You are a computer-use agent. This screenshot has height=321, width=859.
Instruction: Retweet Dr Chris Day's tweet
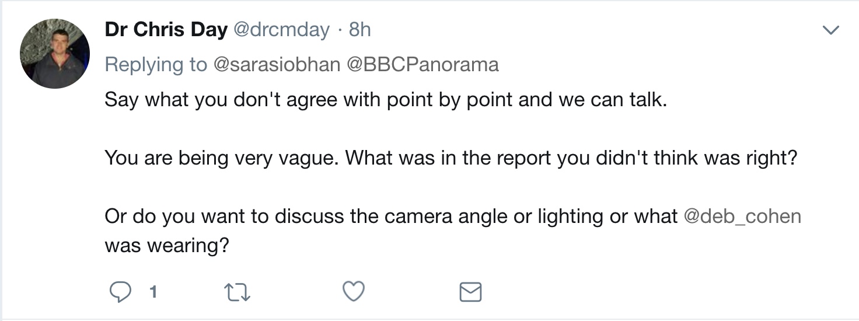[237, 292]
